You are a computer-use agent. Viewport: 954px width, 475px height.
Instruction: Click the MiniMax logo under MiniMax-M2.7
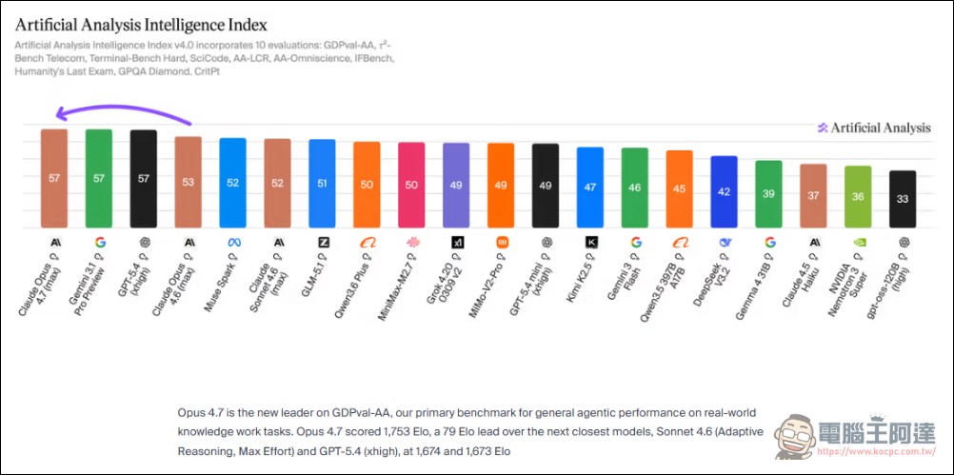click(411, 243)
